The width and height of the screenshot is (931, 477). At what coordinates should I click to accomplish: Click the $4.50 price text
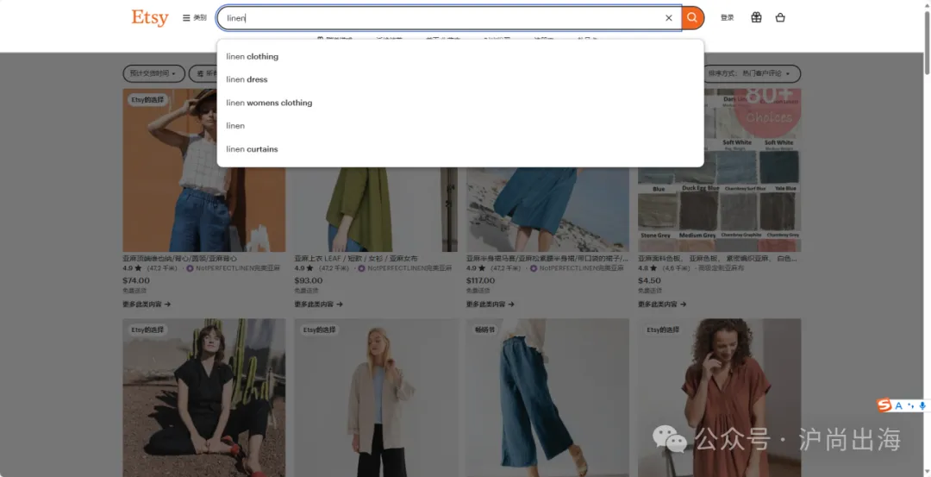(649, 280)
